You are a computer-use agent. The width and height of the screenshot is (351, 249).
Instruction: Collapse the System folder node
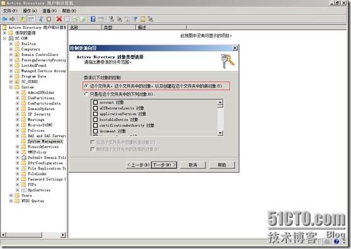click(11, 87)
